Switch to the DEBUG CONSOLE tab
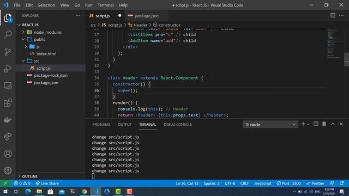Screen dimensions: 349x196 (178, 125)
